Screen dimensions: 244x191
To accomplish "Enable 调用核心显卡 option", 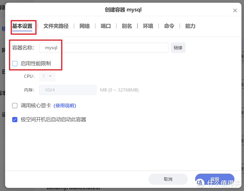I will 15,106.
